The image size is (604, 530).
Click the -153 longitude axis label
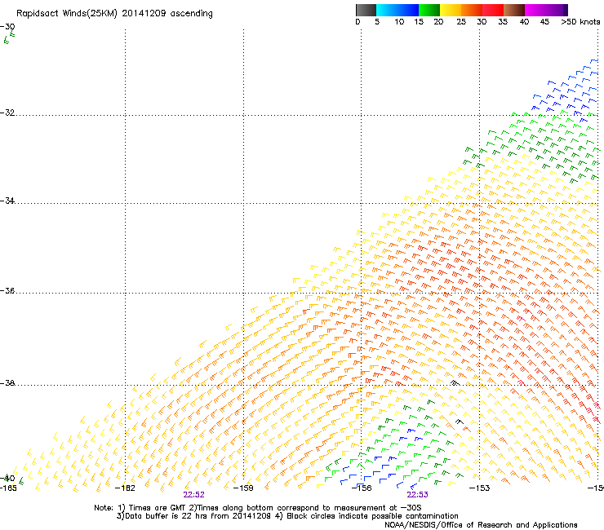480,488
